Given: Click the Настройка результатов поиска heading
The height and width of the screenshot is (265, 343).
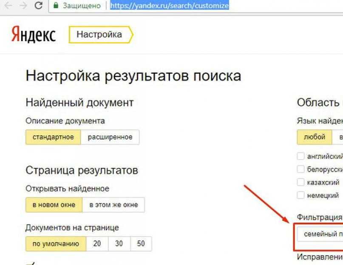Looking at the screenshot, I should click(133, 76).
